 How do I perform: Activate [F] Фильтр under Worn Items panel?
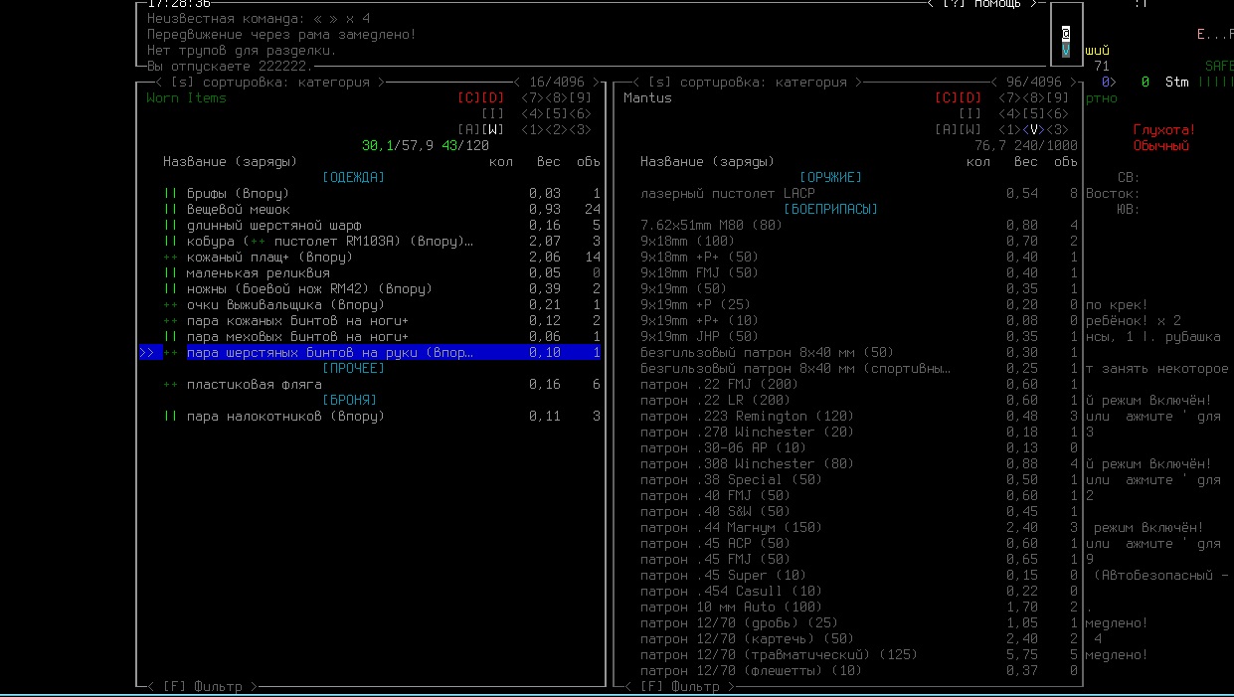pos(203,686)
